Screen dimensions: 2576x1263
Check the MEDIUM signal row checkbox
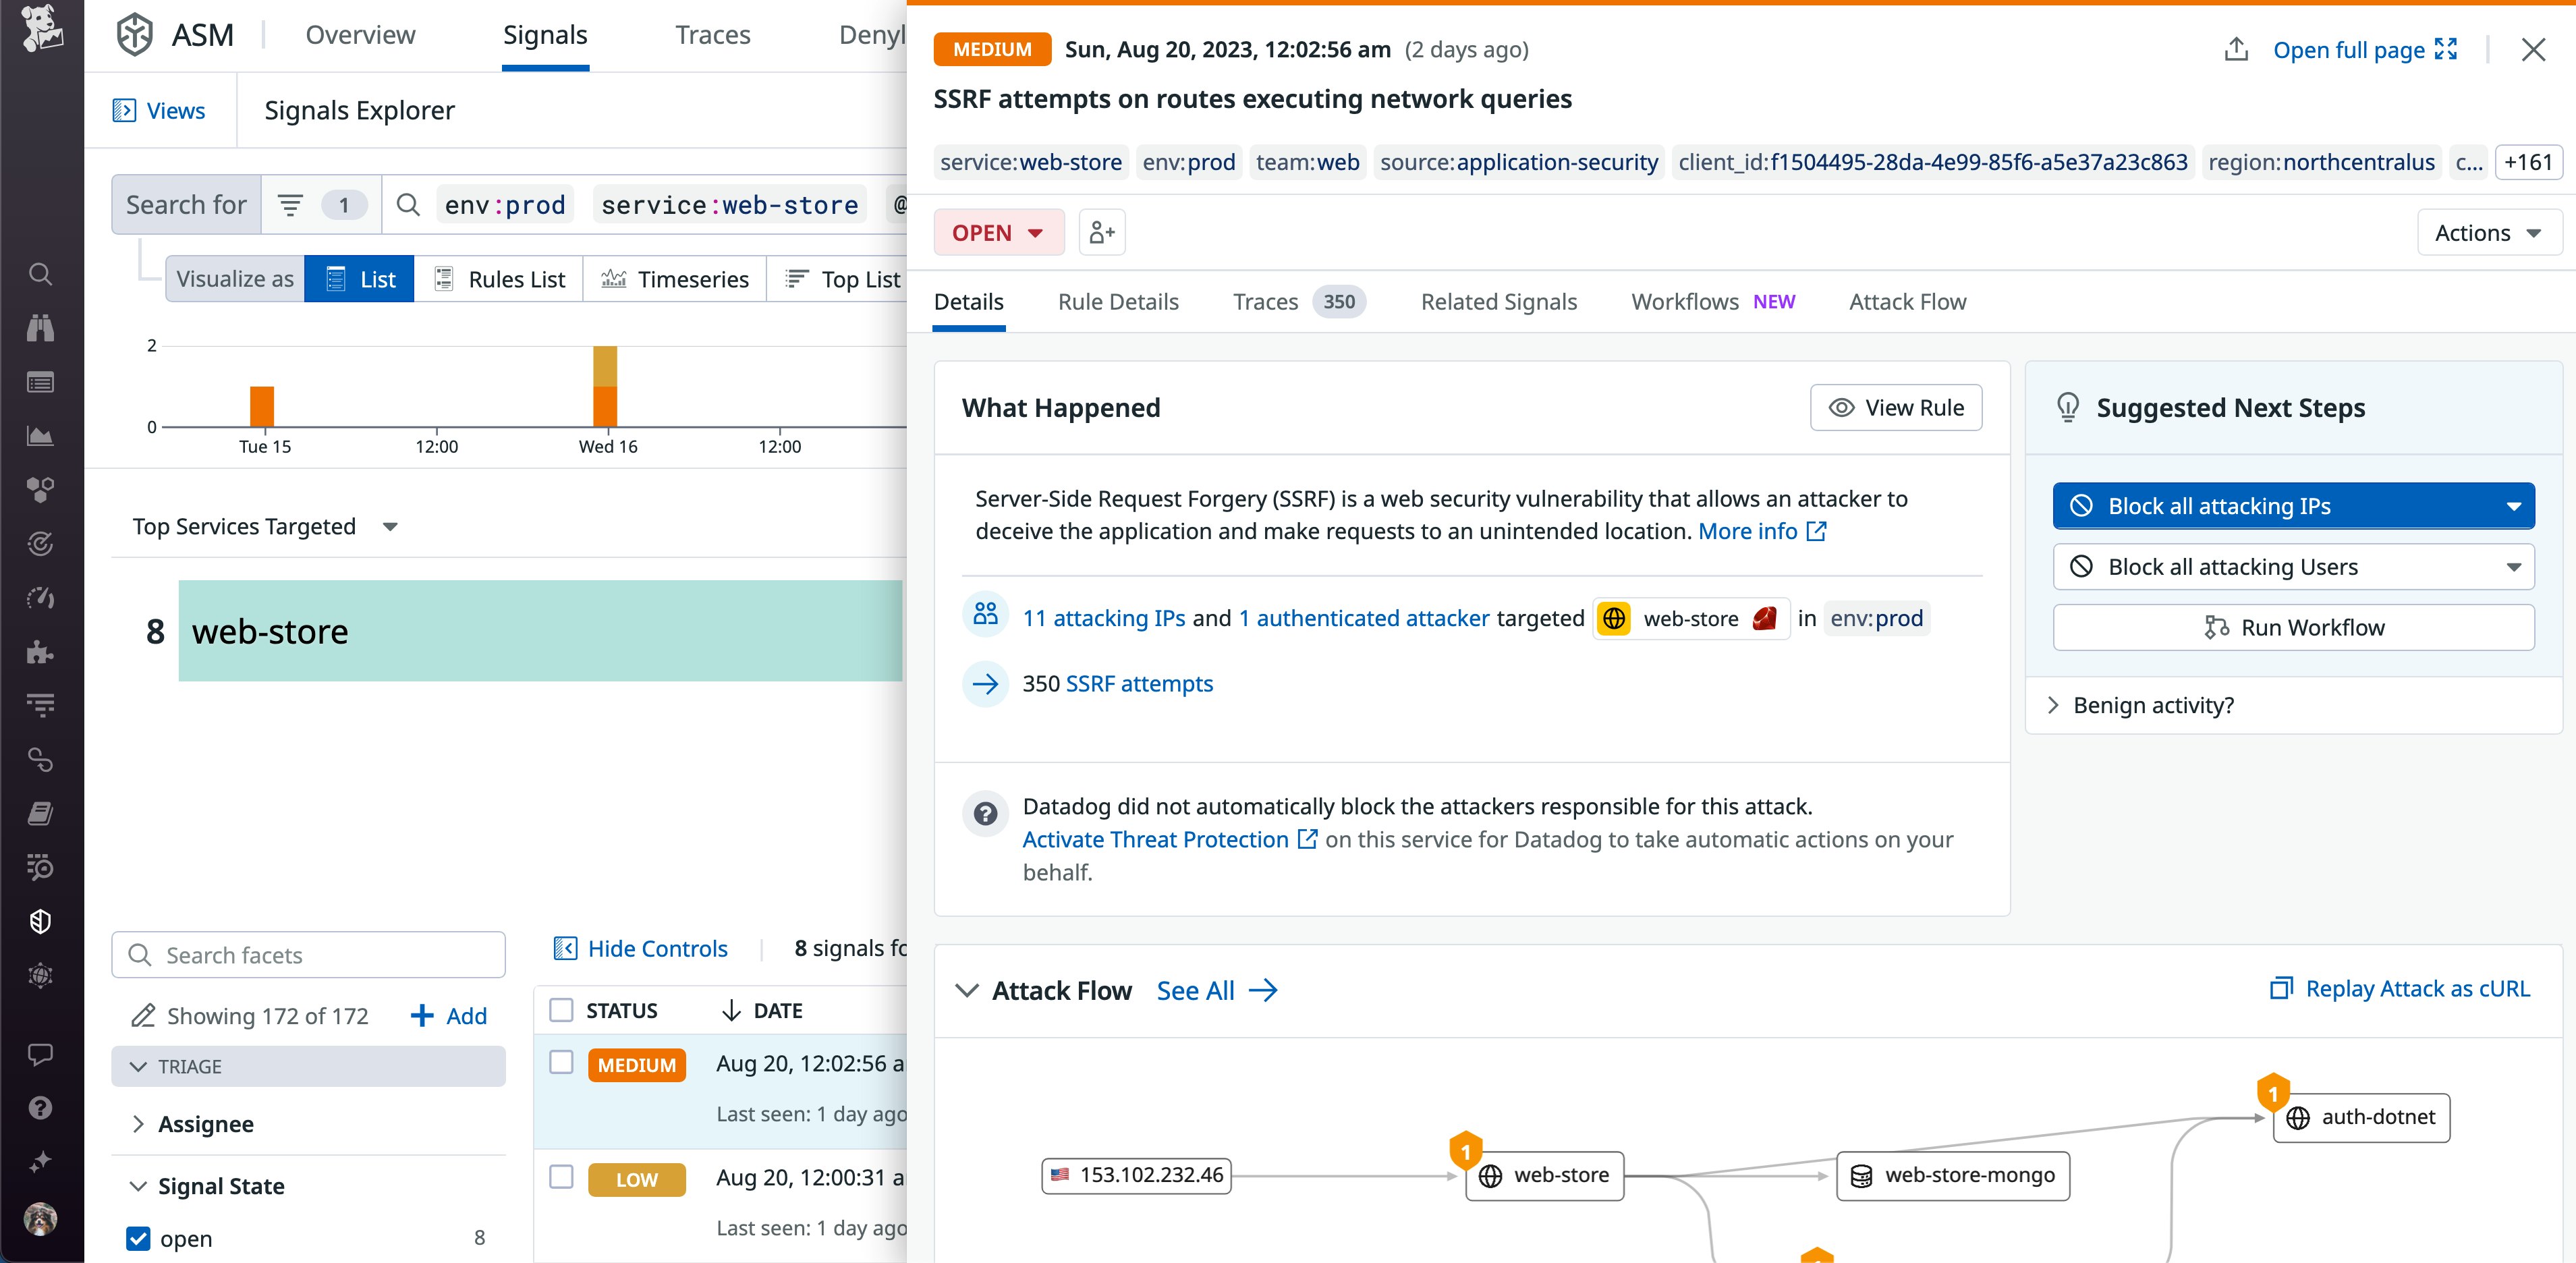(x=562, y=1062)
